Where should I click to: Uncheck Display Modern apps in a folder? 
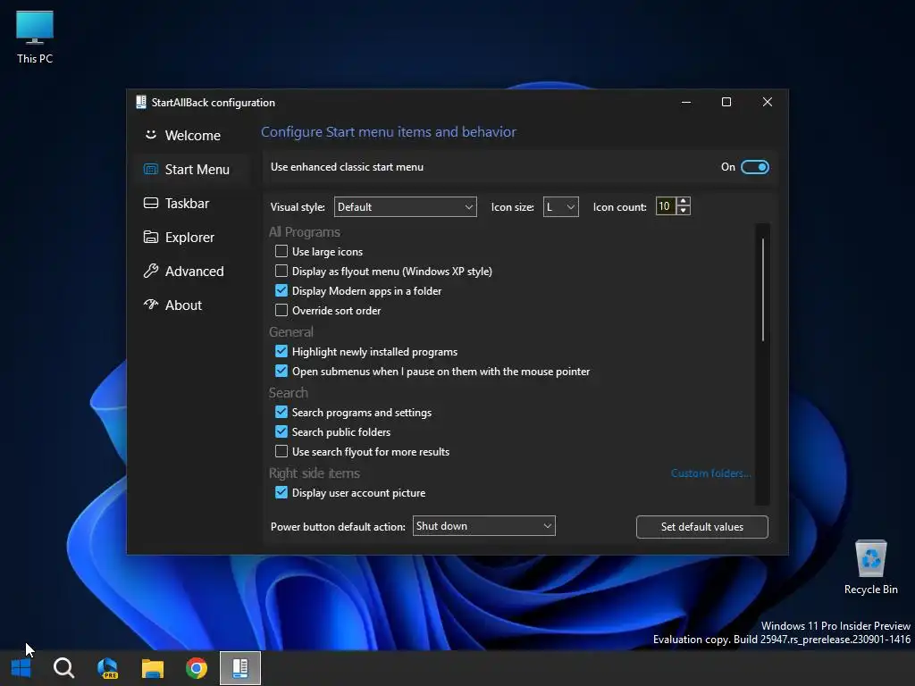281,290
